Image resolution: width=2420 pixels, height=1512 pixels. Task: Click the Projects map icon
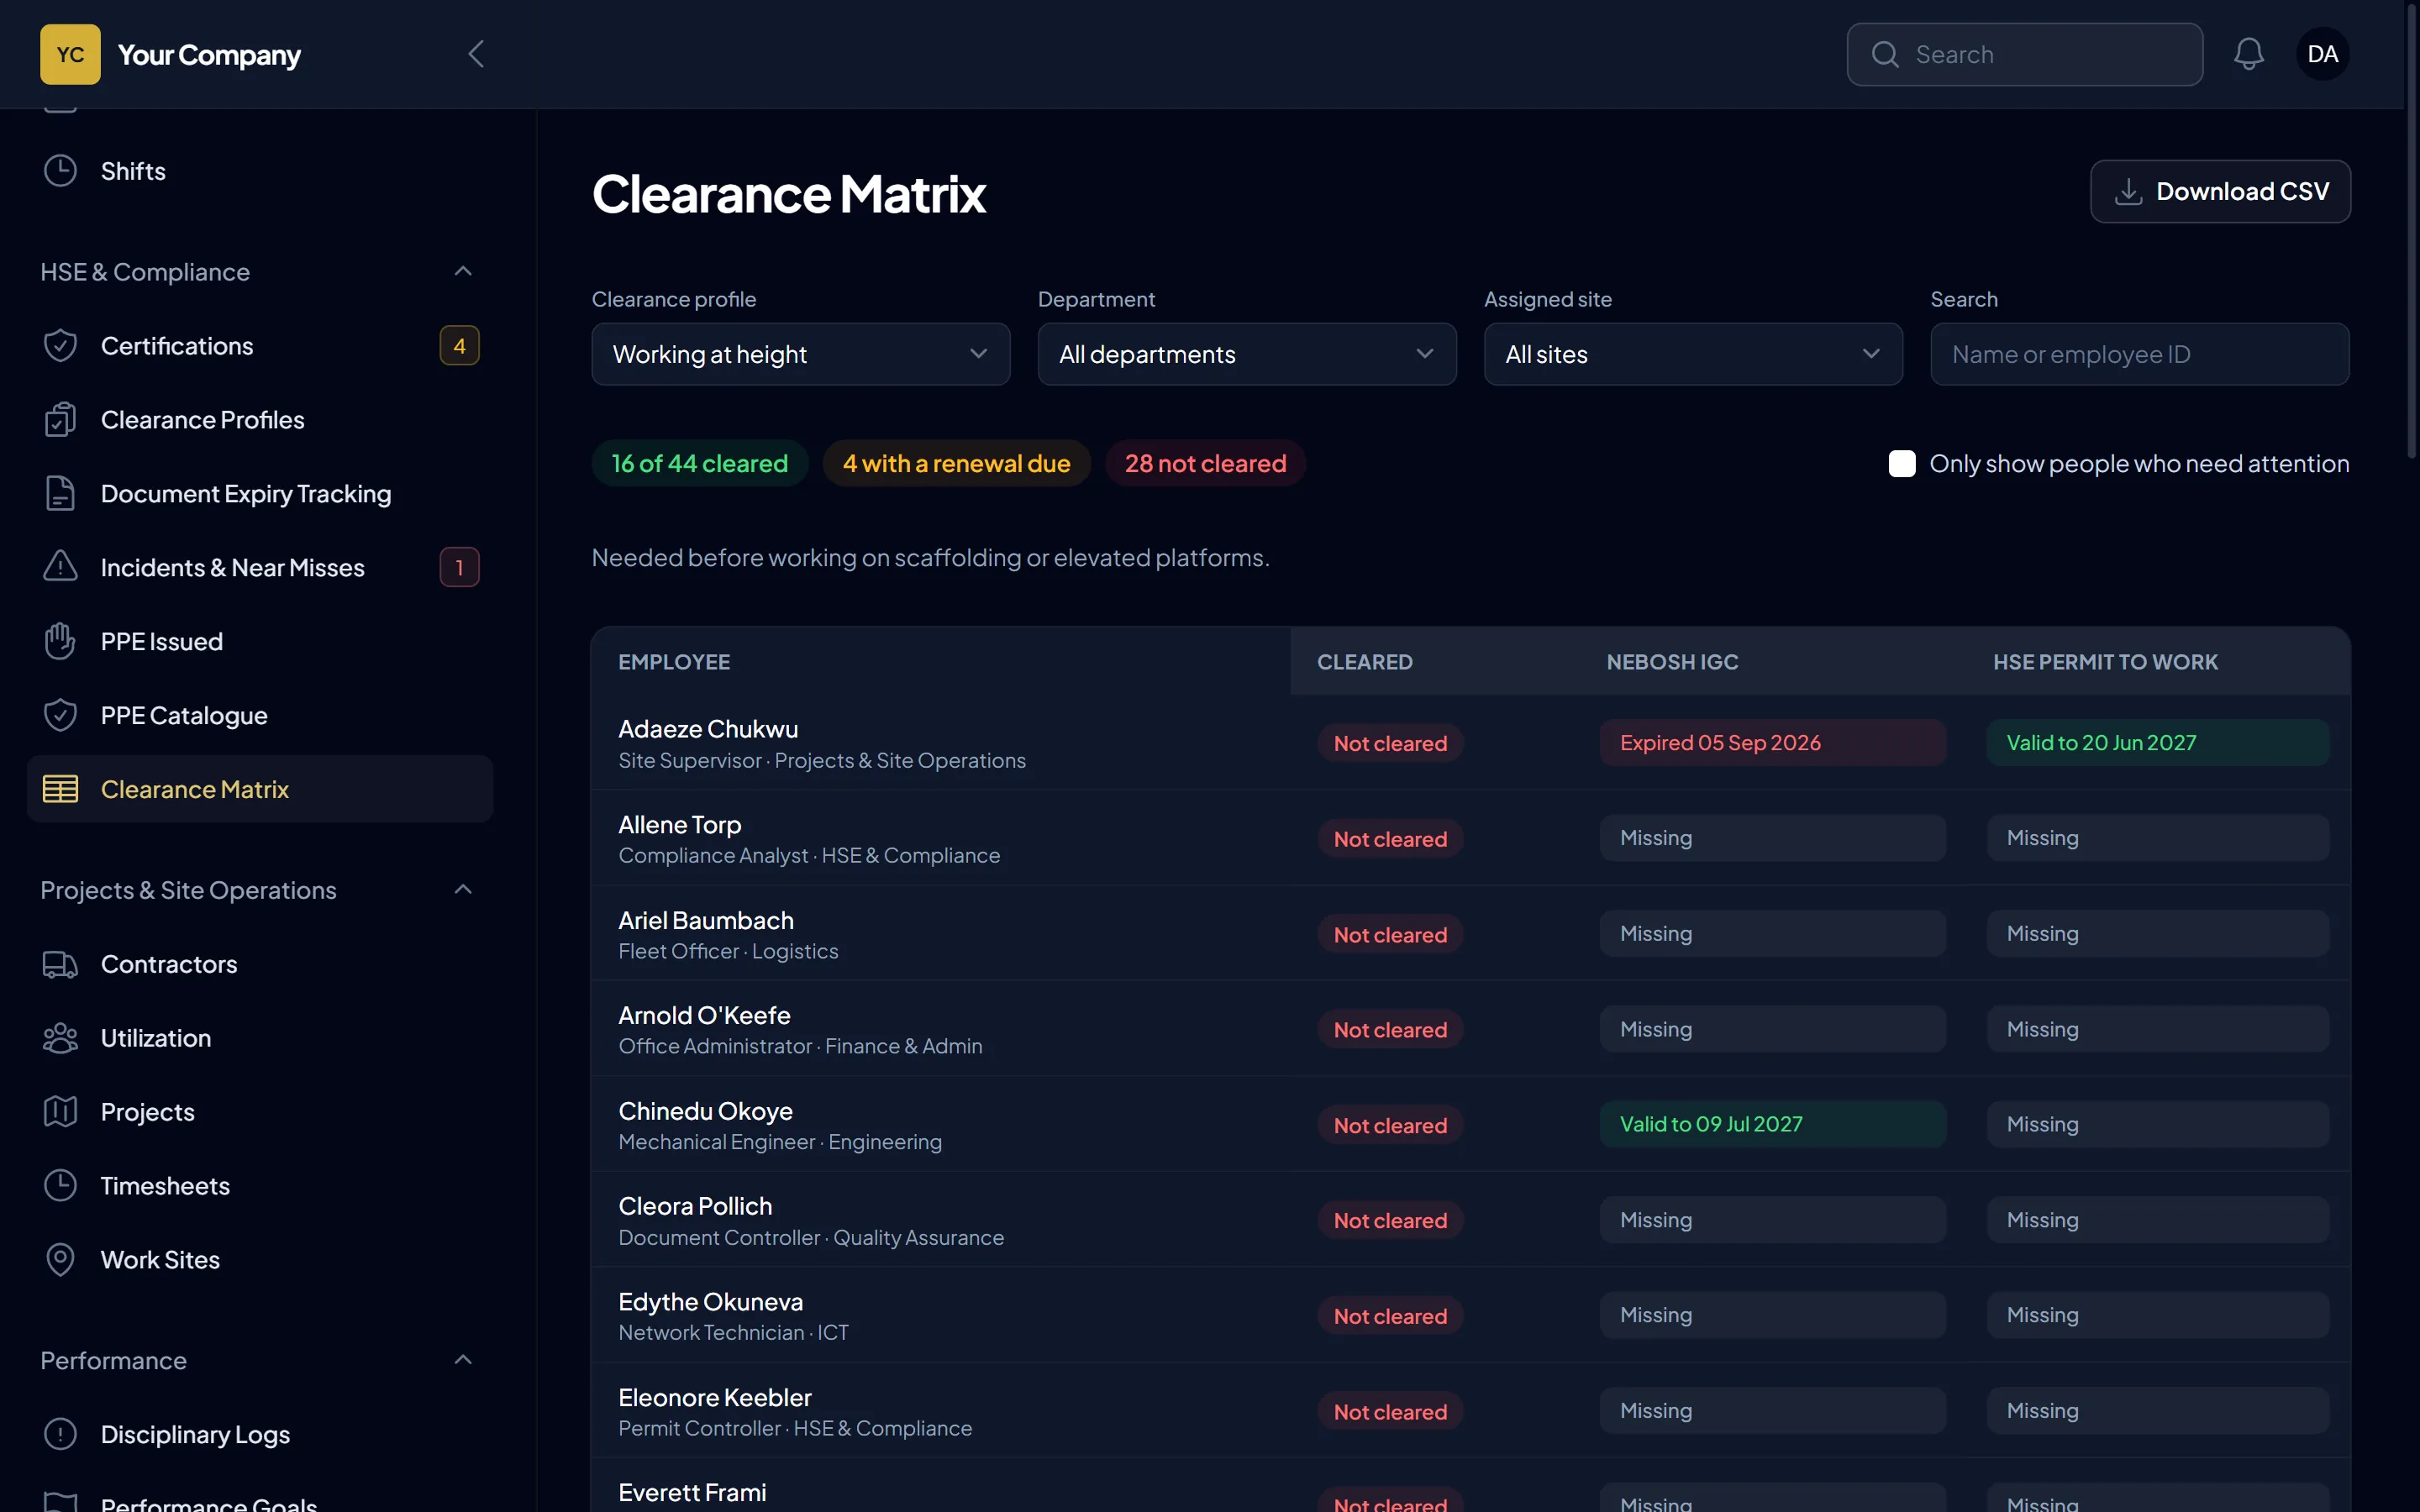(60, 1112)
